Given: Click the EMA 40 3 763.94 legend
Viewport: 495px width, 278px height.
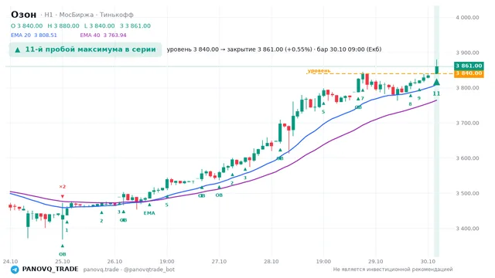Looking at the screenshot, I should 103,36.
